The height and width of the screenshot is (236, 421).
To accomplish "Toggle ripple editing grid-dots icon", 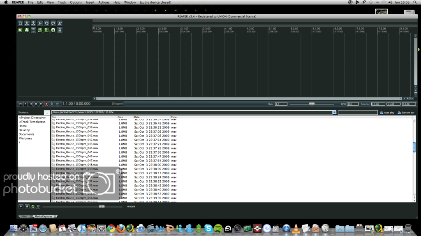I will pyautogui.click(x=33, y=30).
